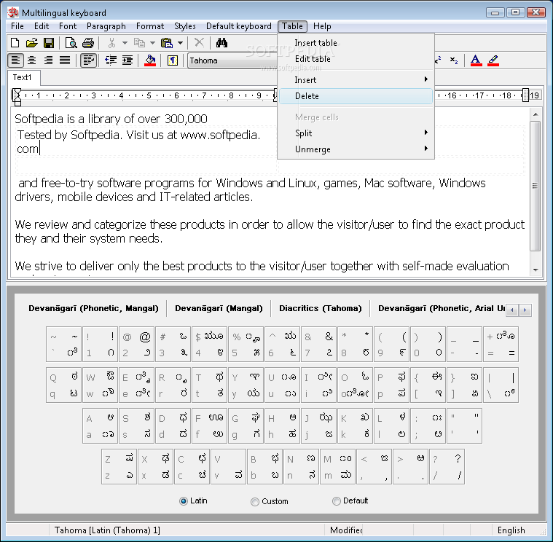Click the Z key on virtual keyboard

point(119,466)
